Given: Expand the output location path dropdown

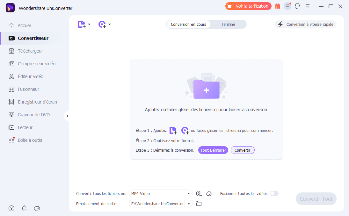Looking at the screenshot, I should tap(189, 204).
